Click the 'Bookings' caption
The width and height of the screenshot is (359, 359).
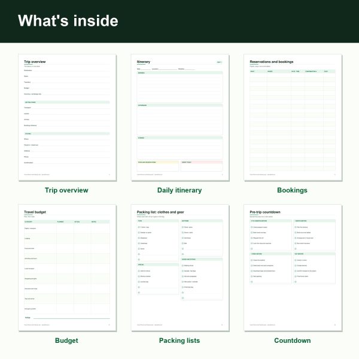point(292,190)
